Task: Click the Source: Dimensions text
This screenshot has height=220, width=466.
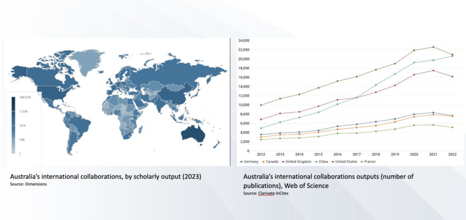Action: click(25, 185)
